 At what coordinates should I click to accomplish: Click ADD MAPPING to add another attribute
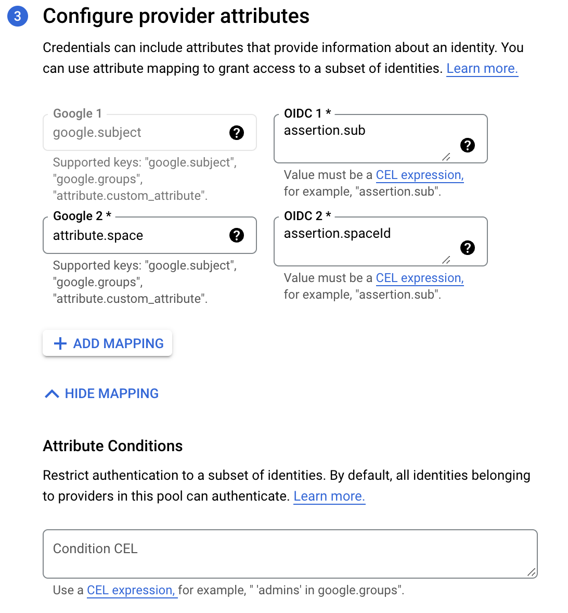point(107,343)
